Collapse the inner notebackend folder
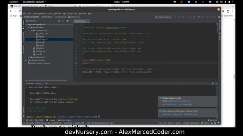 (x=31, y=30)
